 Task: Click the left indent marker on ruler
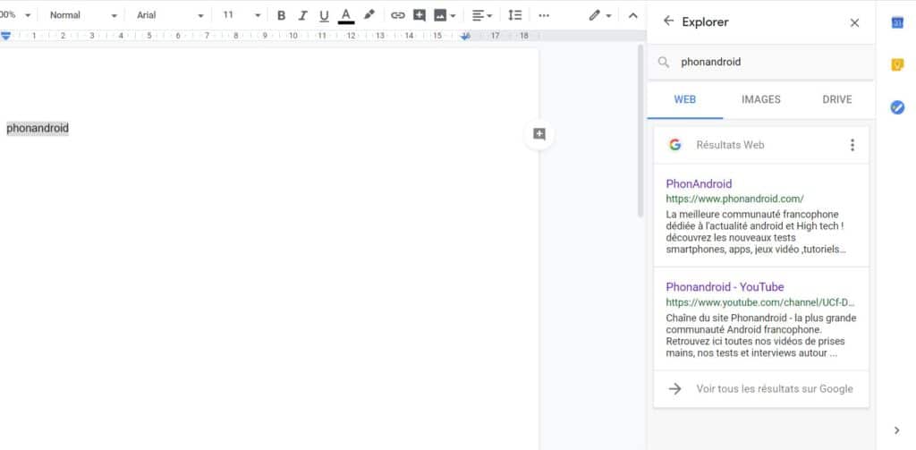(6, 36)
